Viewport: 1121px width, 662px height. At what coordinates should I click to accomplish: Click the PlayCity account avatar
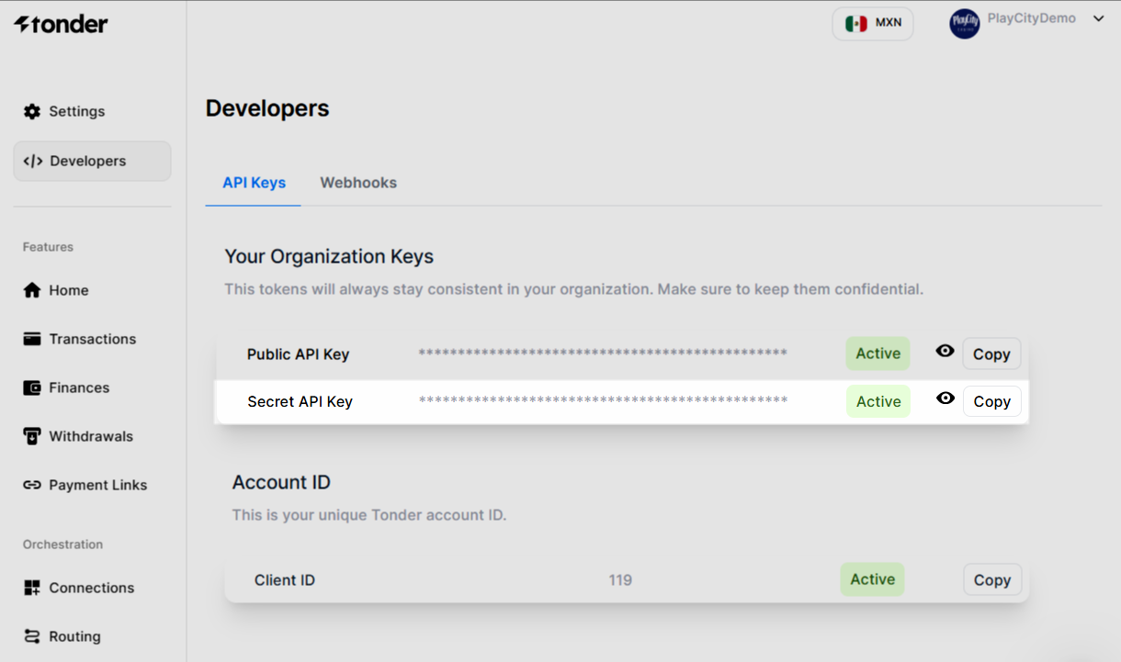pos(965,23)
